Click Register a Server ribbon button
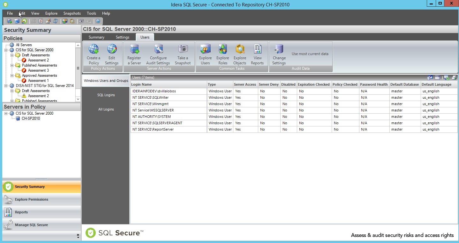 coord(134,54)
